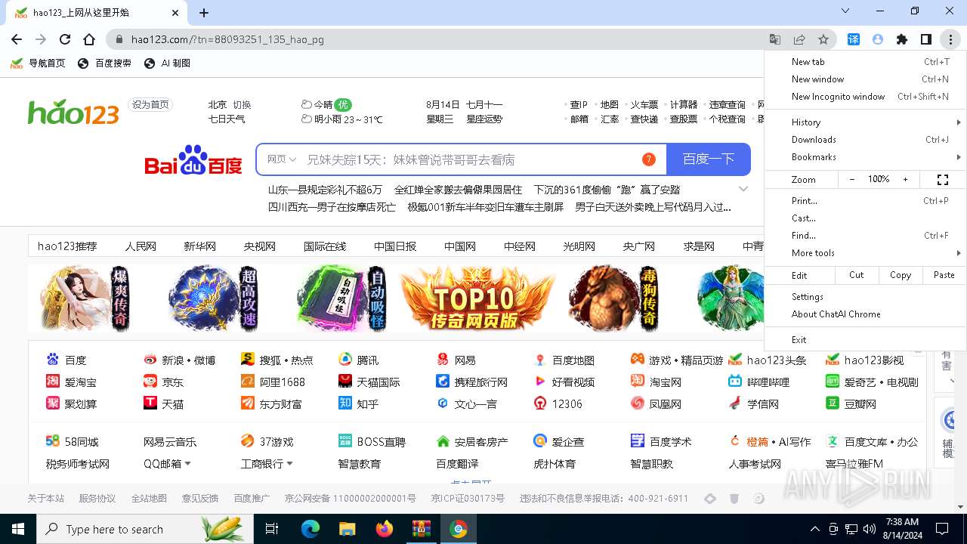Open Downloads from Chrome menu

[865, 139]
